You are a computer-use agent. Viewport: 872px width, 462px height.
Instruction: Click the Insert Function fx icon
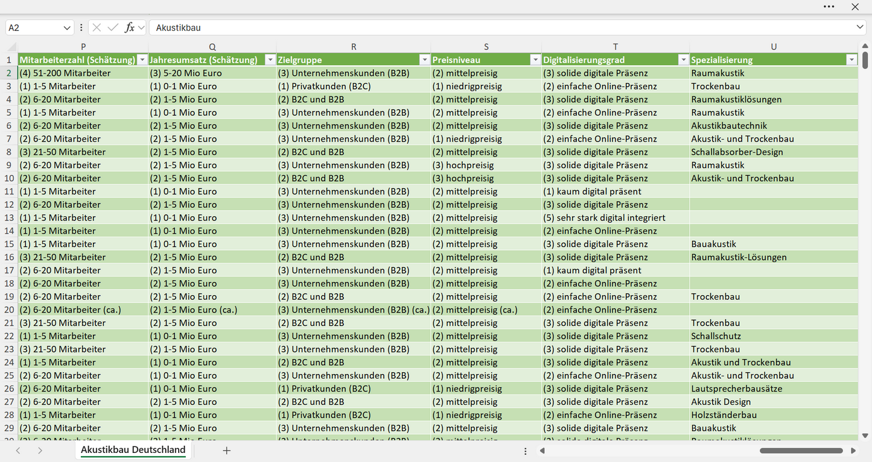129,28
